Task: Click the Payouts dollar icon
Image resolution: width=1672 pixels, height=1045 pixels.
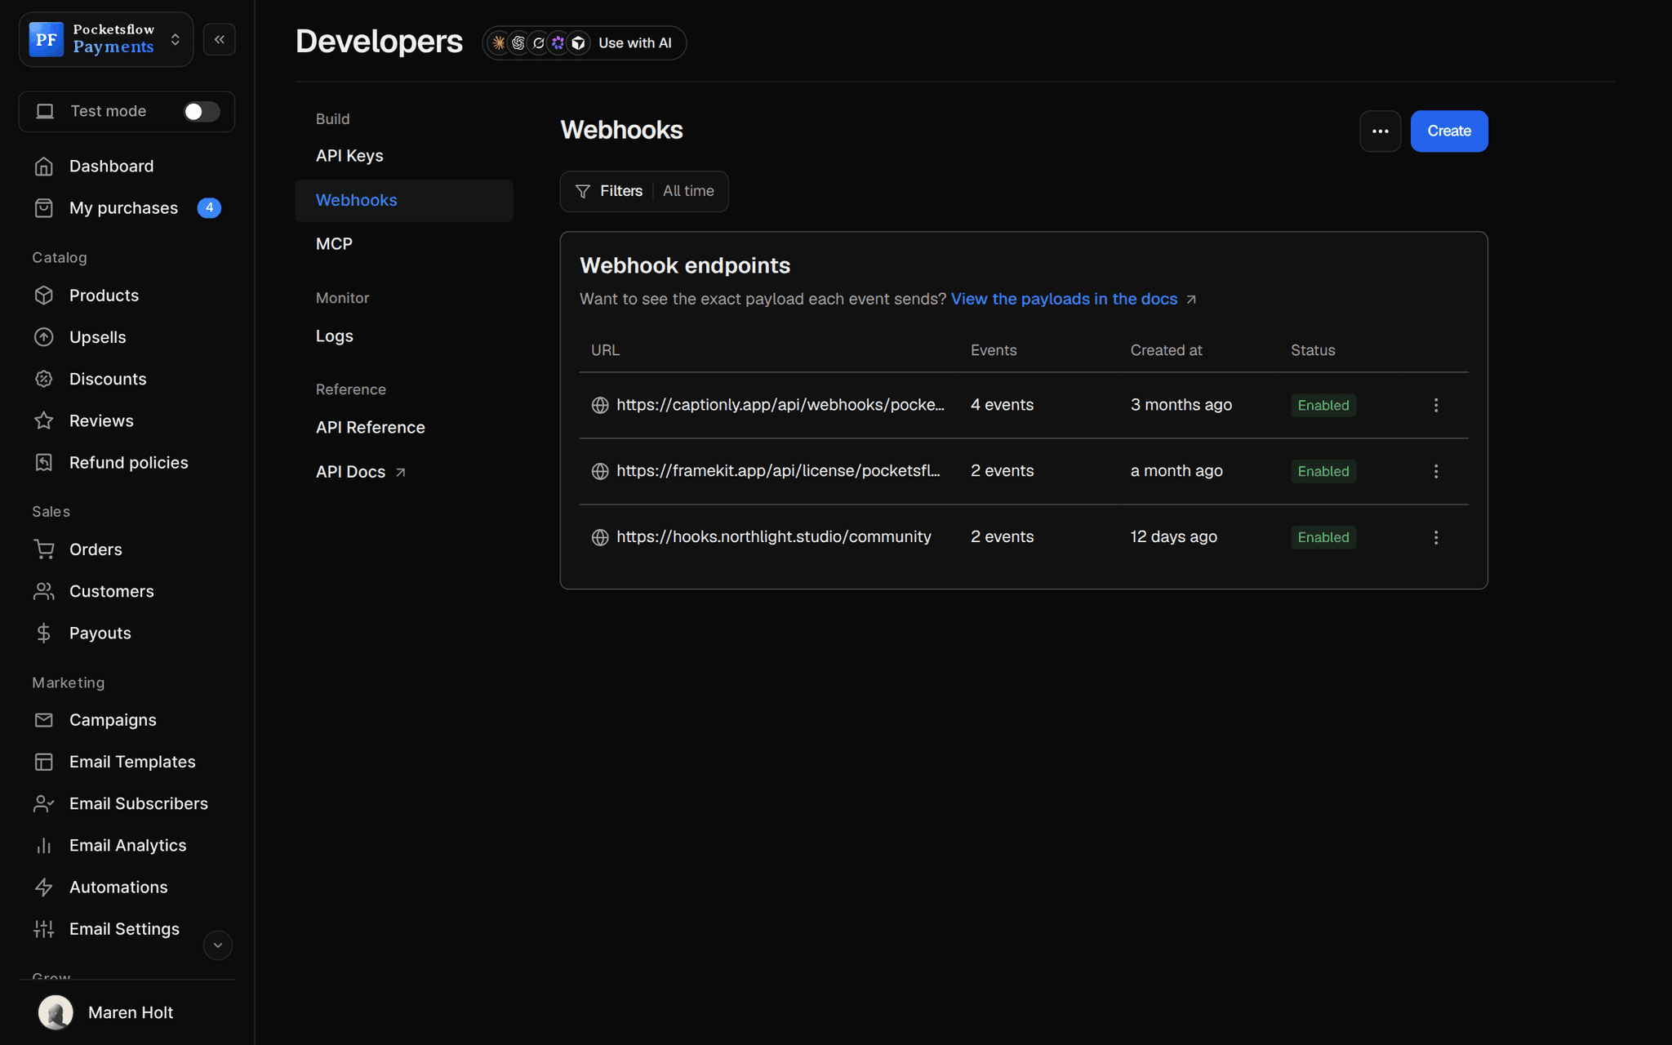Action: click(44, 633)
